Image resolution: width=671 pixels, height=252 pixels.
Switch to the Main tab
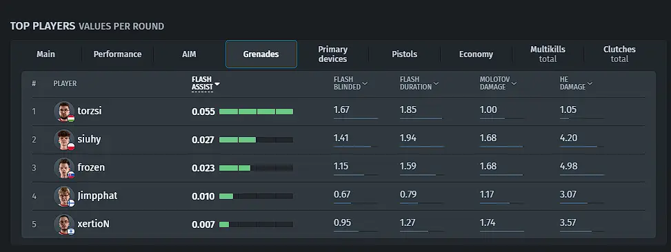[x=46, y=54]
